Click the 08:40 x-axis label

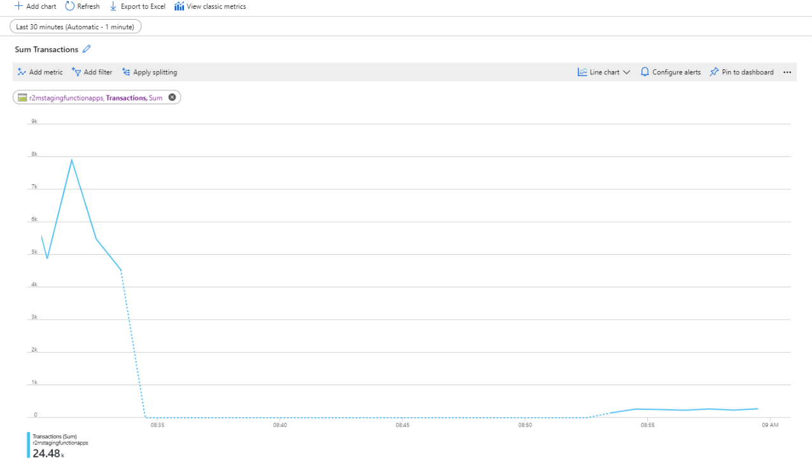pyautogui.click(x=280, y=425)
